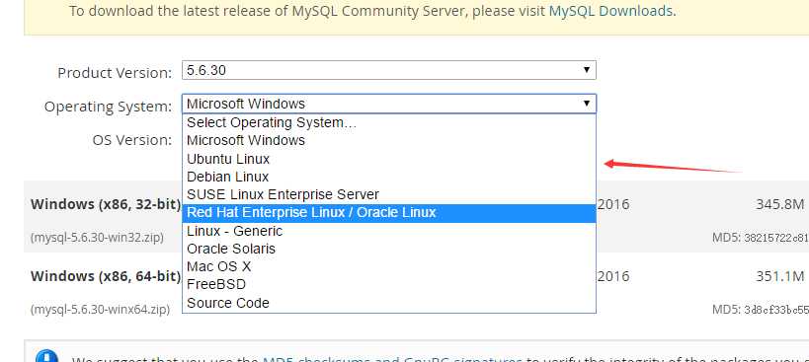Choose 'Select Operating System…' placeholder option
Screen dimensions: 809x362
click(389, 122)
